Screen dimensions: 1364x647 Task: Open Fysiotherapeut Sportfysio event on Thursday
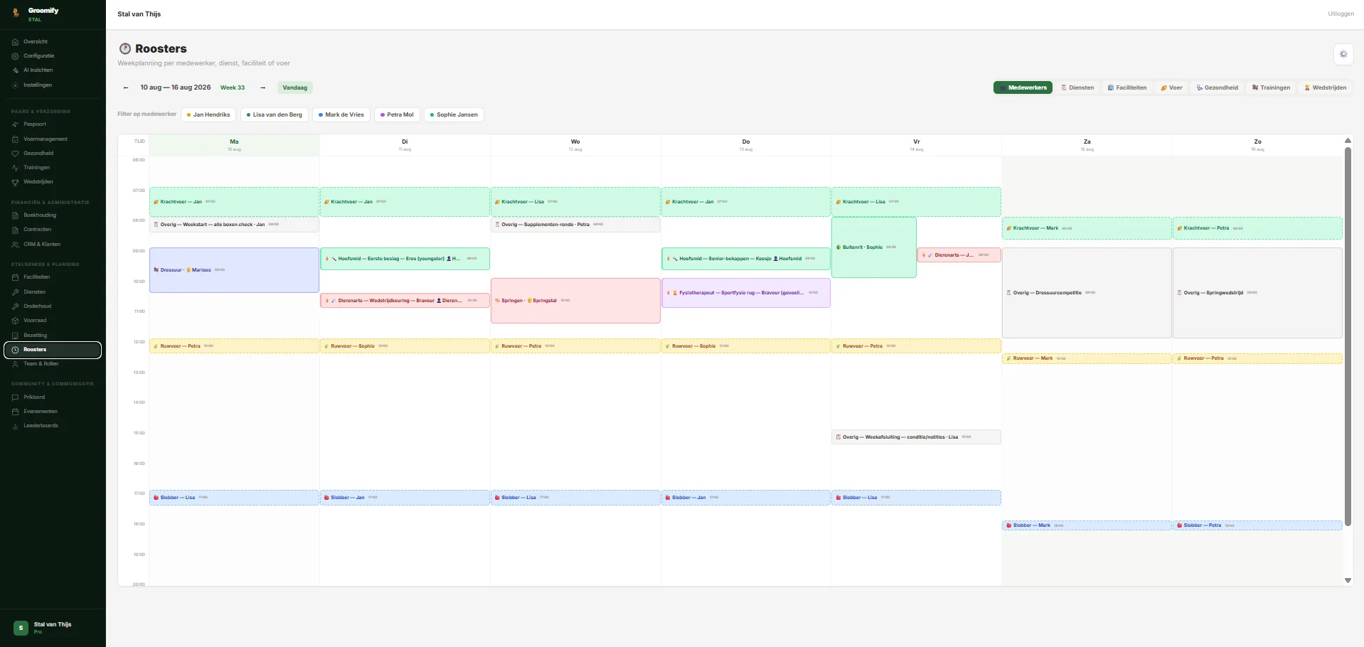click(x=745, y=293)
